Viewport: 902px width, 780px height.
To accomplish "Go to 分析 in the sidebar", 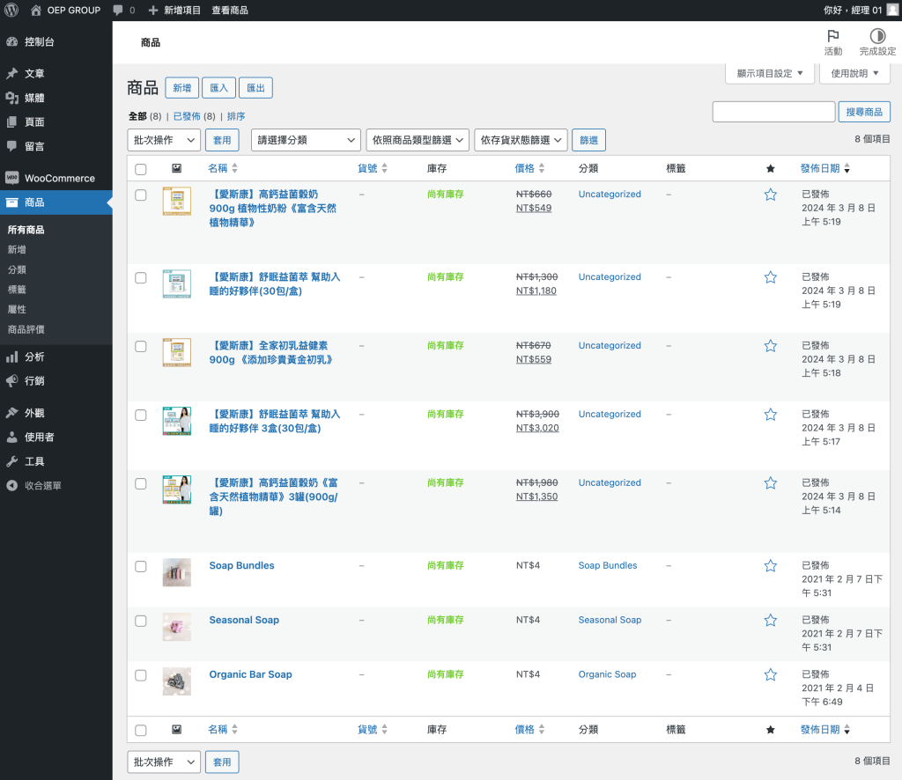I will coord(34,357).
